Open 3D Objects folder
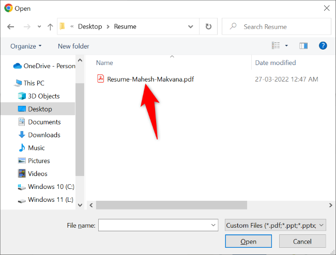The height and width of the screenshot is (255, 336). coord(44,96)
